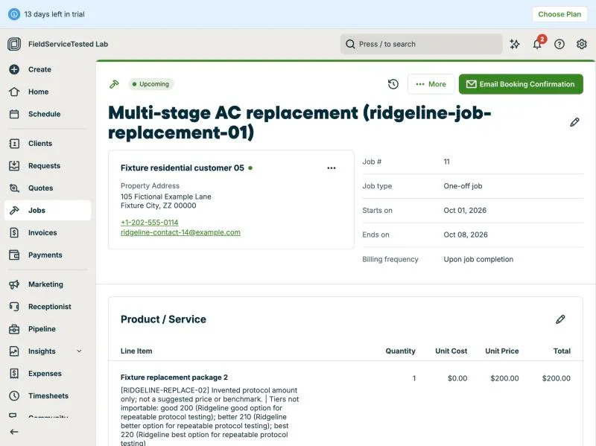Open the settings gear icon
The height and width of the screenshot is (446, 596).
pyautogui.click(x=582, y=44)
